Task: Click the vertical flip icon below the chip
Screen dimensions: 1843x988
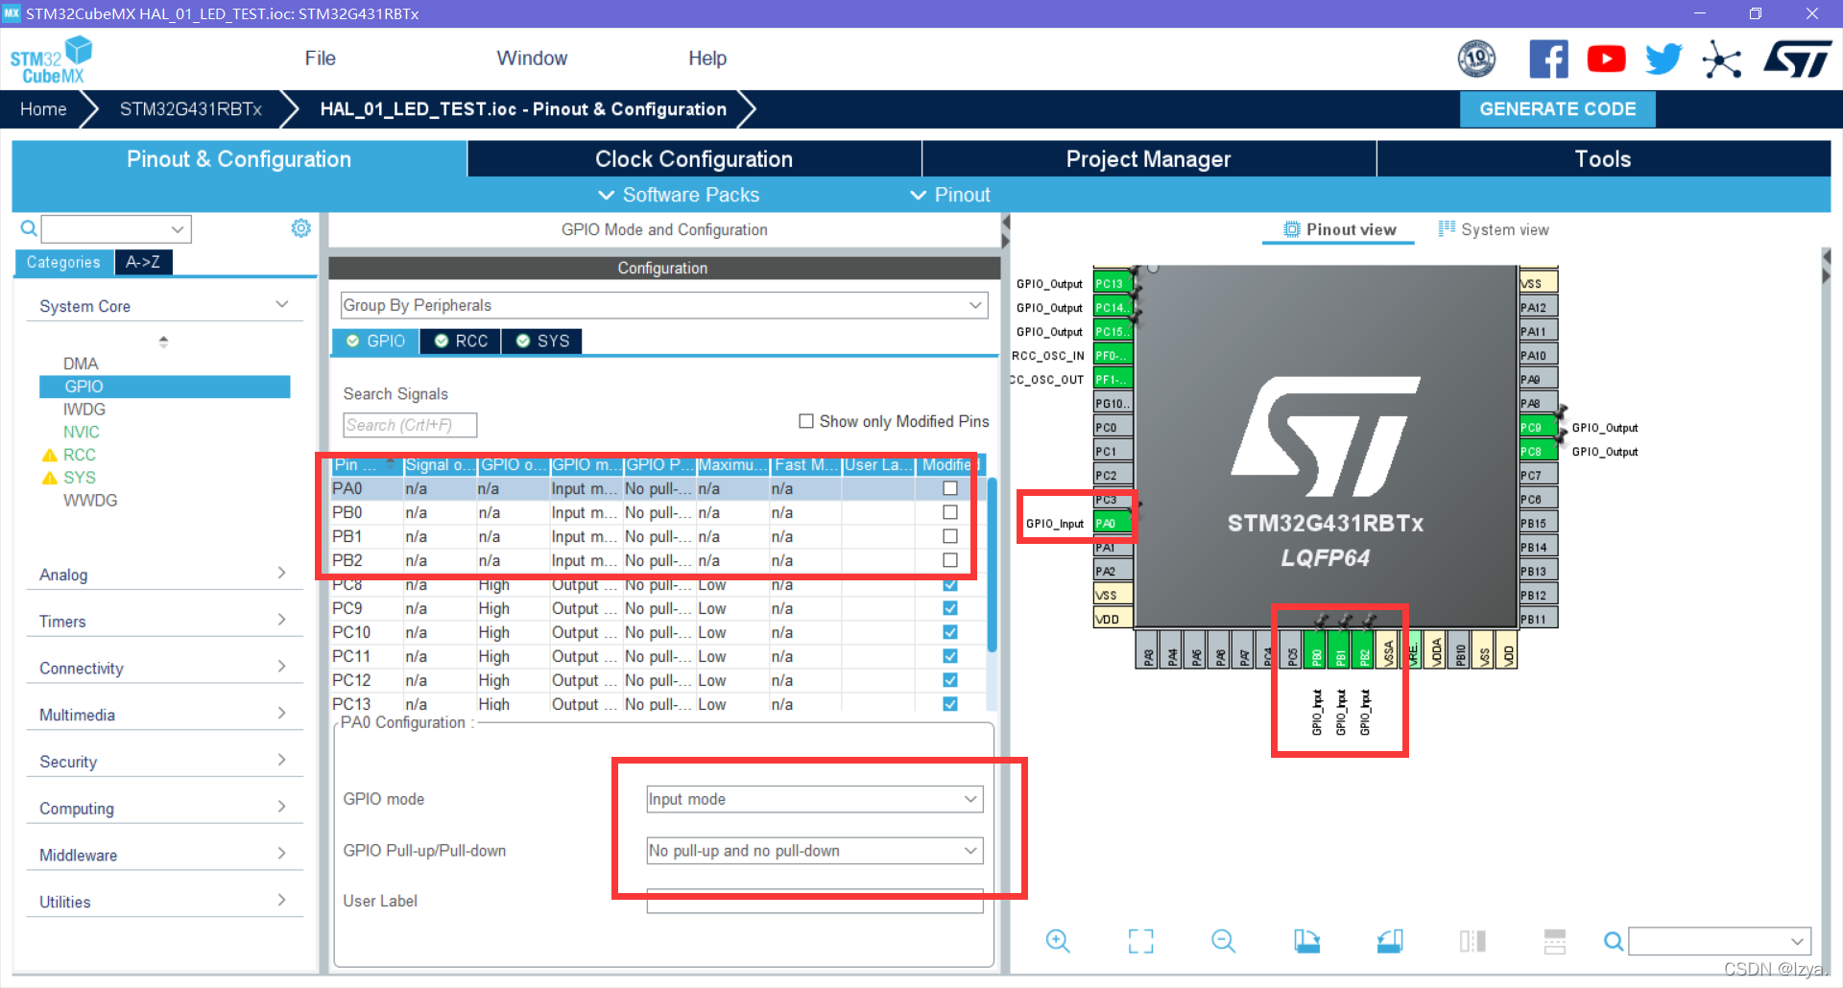Action: 1555,941
